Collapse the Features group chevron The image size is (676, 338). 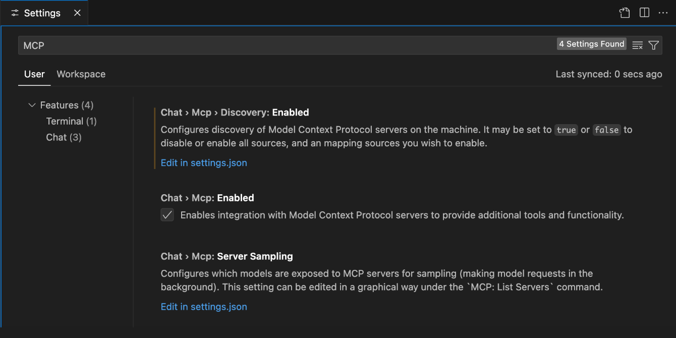[x=31, y=105]
